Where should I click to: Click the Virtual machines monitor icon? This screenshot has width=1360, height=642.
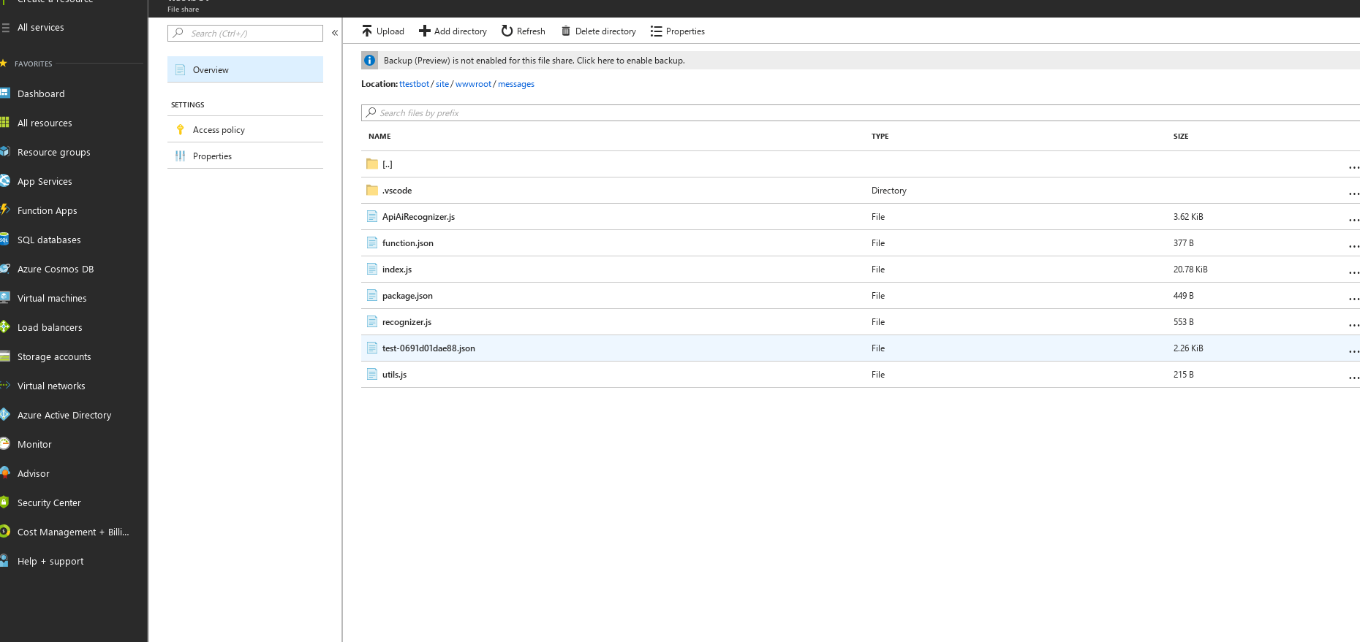pos(4,297)
